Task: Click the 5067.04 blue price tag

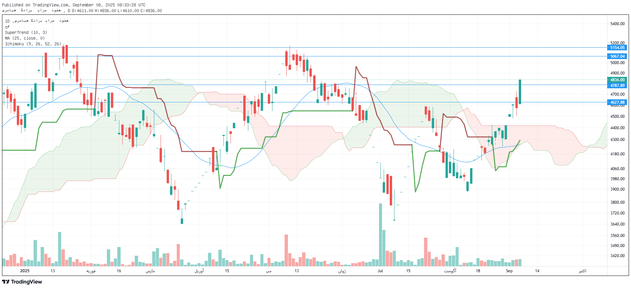Action: [617, 56]
